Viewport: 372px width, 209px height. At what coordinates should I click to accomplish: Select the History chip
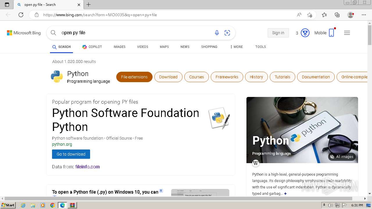[x=256, y=77]
